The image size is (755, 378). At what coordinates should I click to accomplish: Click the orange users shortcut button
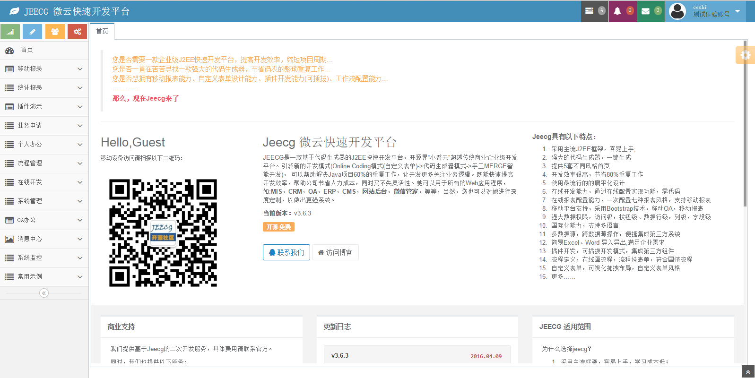point(55,32)
